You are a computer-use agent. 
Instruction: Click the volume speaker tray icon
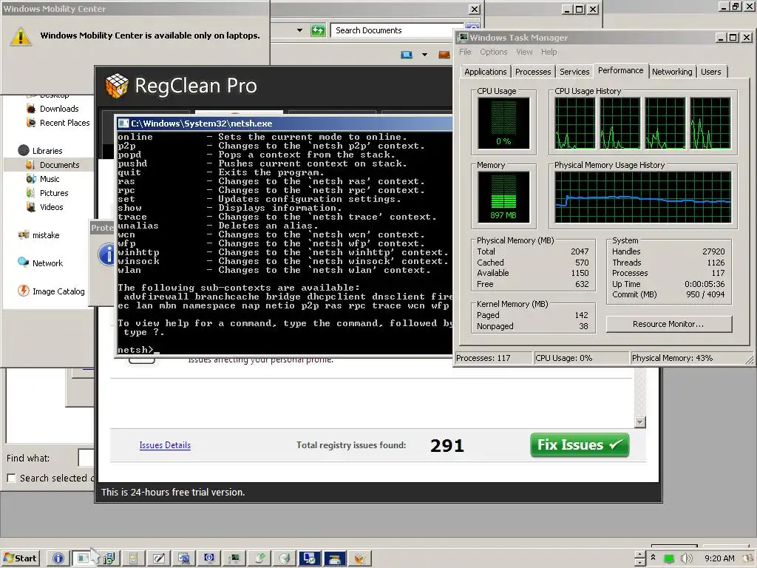pos(686,558)
